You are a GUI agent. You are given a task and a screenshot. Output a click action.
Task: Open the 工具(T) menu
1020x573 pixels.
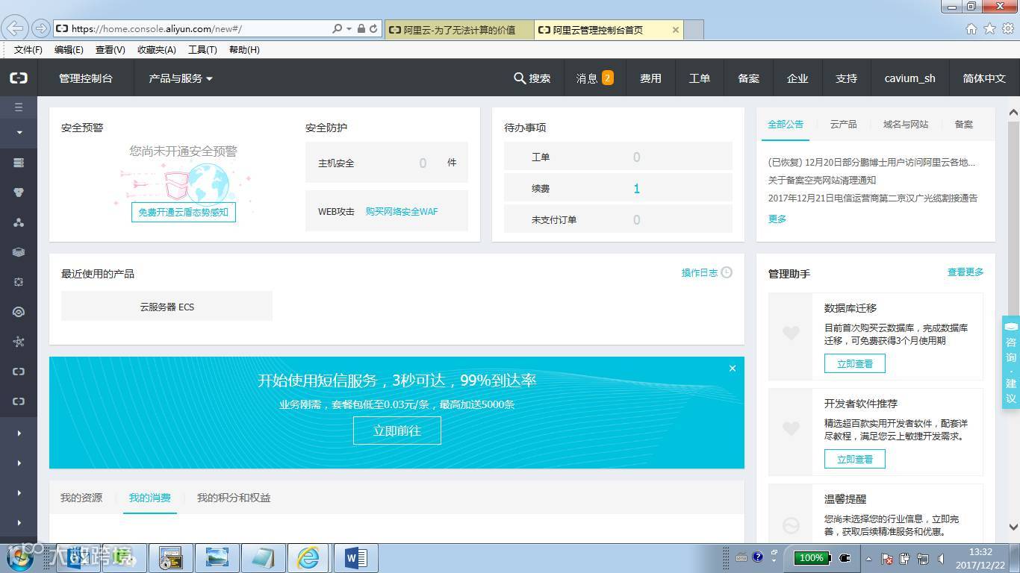click(x=202, y=49)
